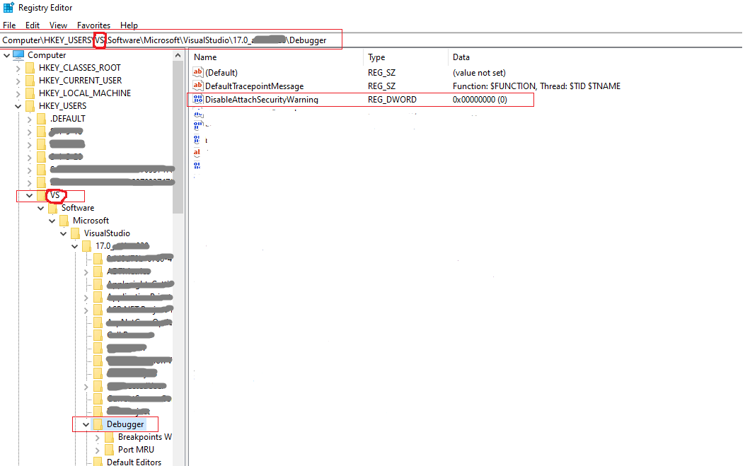The image size is (745, 466).
Task: Collapse the Software key under VS
Action: (41, 208)
